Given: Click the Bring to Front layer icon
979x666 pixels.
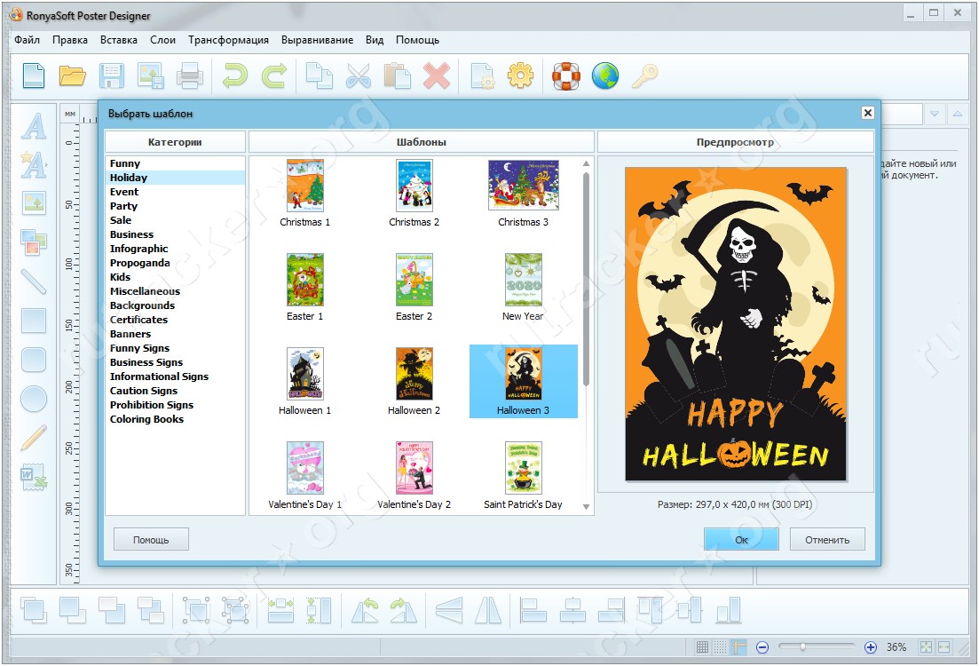Looking at the screenshot, I should click(x=34, y=610).
